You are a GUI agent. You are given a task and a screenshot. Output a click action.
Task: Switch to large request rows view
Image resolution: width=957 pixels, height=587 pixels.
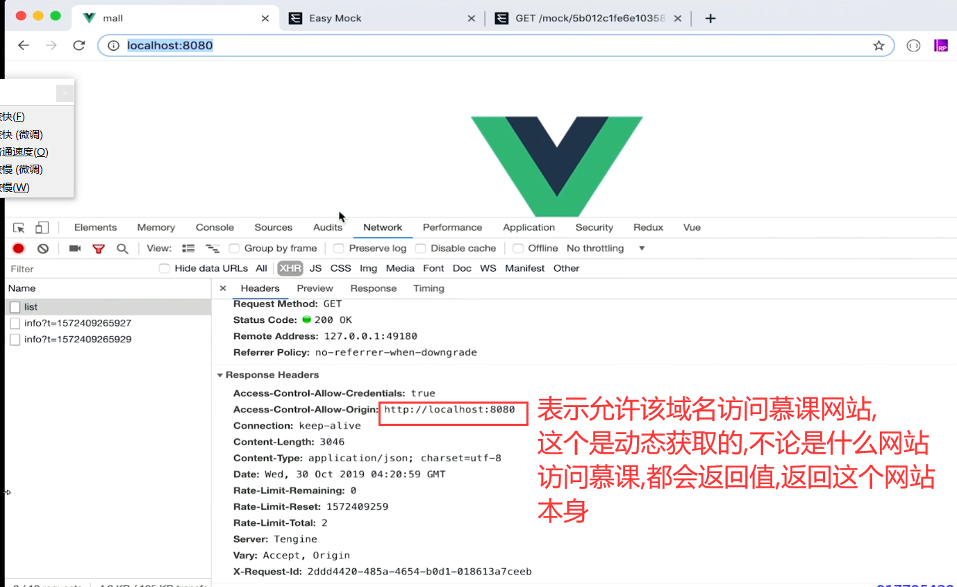[188, 249]
